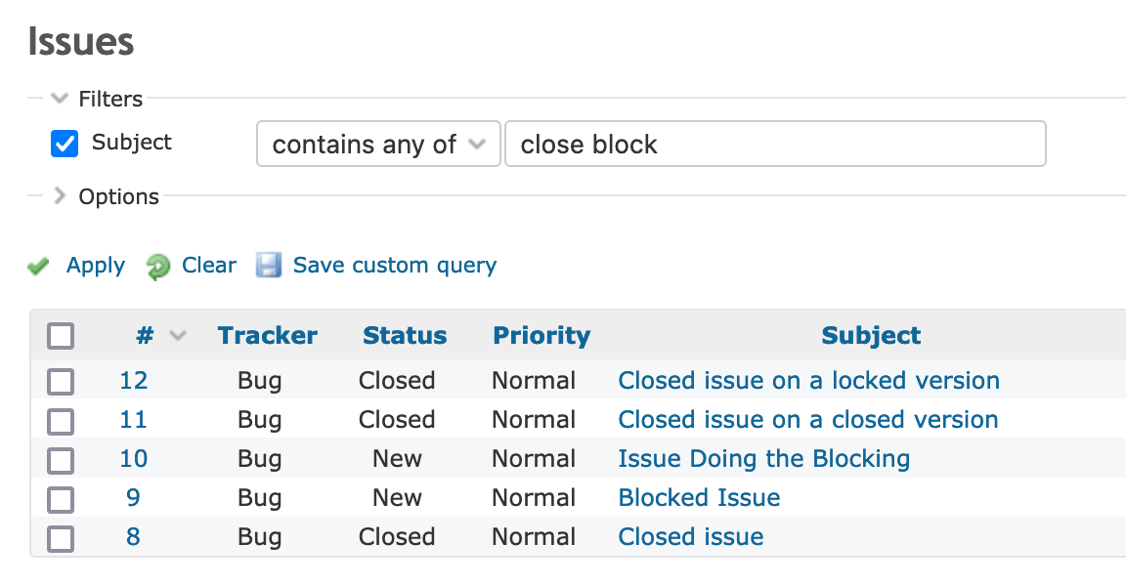The image size is (1126, 586).
Task: Click the floppy disk save query icon
Action: coord(269,265)
